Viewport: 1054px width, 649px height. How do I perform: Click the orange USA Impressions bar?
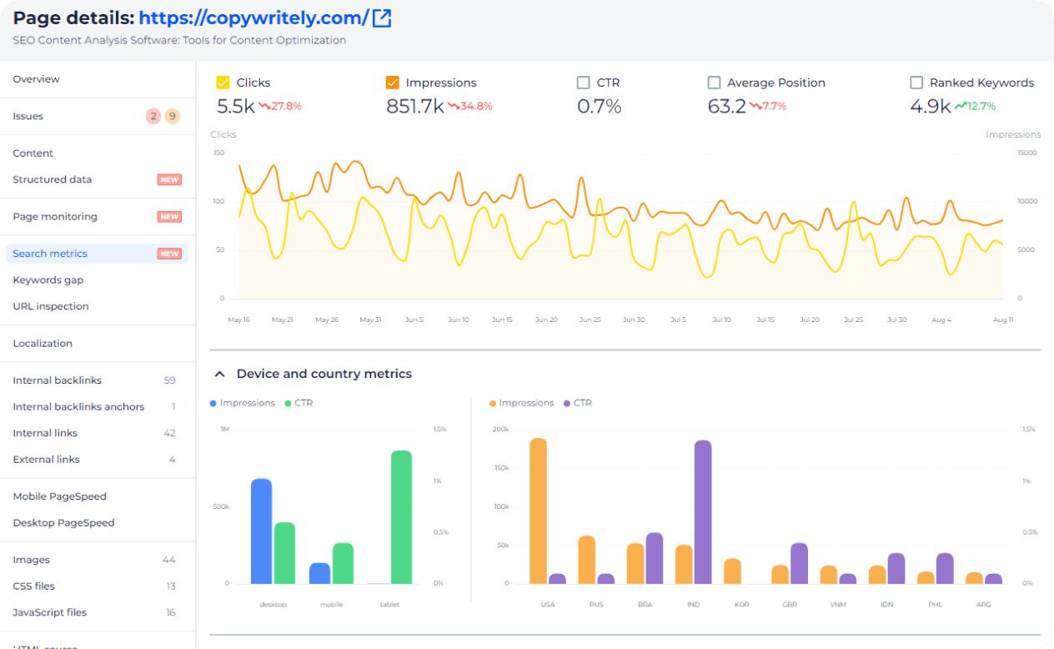click(x=539, y=511)
